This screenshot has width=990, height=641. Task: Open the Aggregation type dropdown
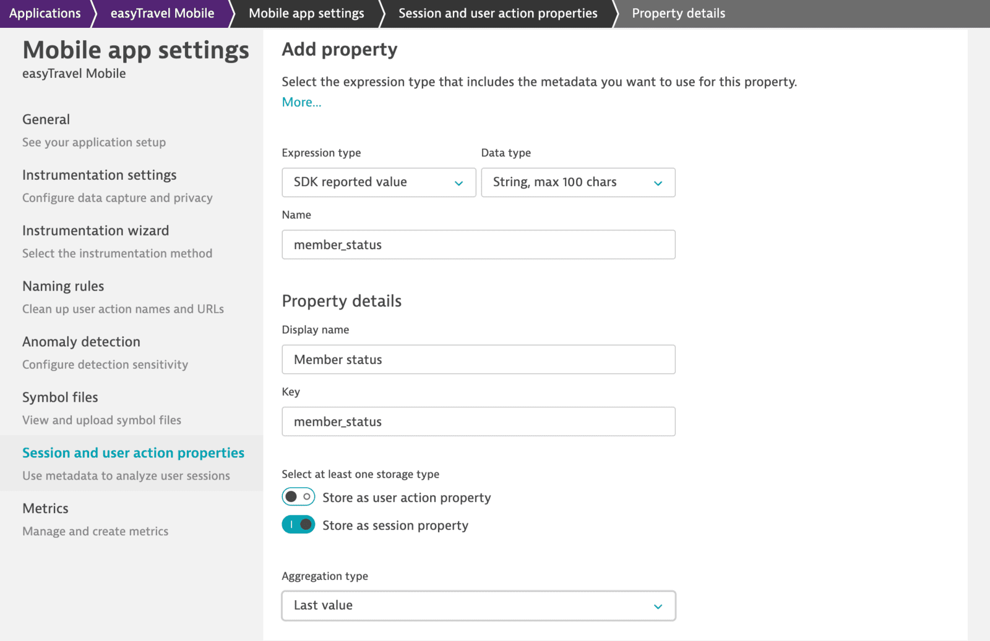click(478, 606)
